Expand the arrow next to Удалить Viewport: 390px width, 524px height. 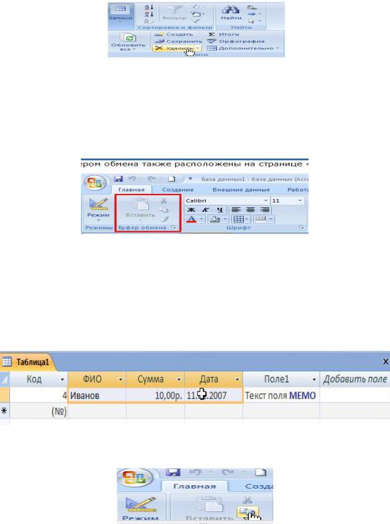(198, 48)
